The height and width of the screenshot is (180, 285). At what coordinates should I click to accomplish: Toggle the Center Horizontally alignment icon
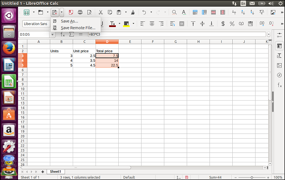[x=152, y=24]
